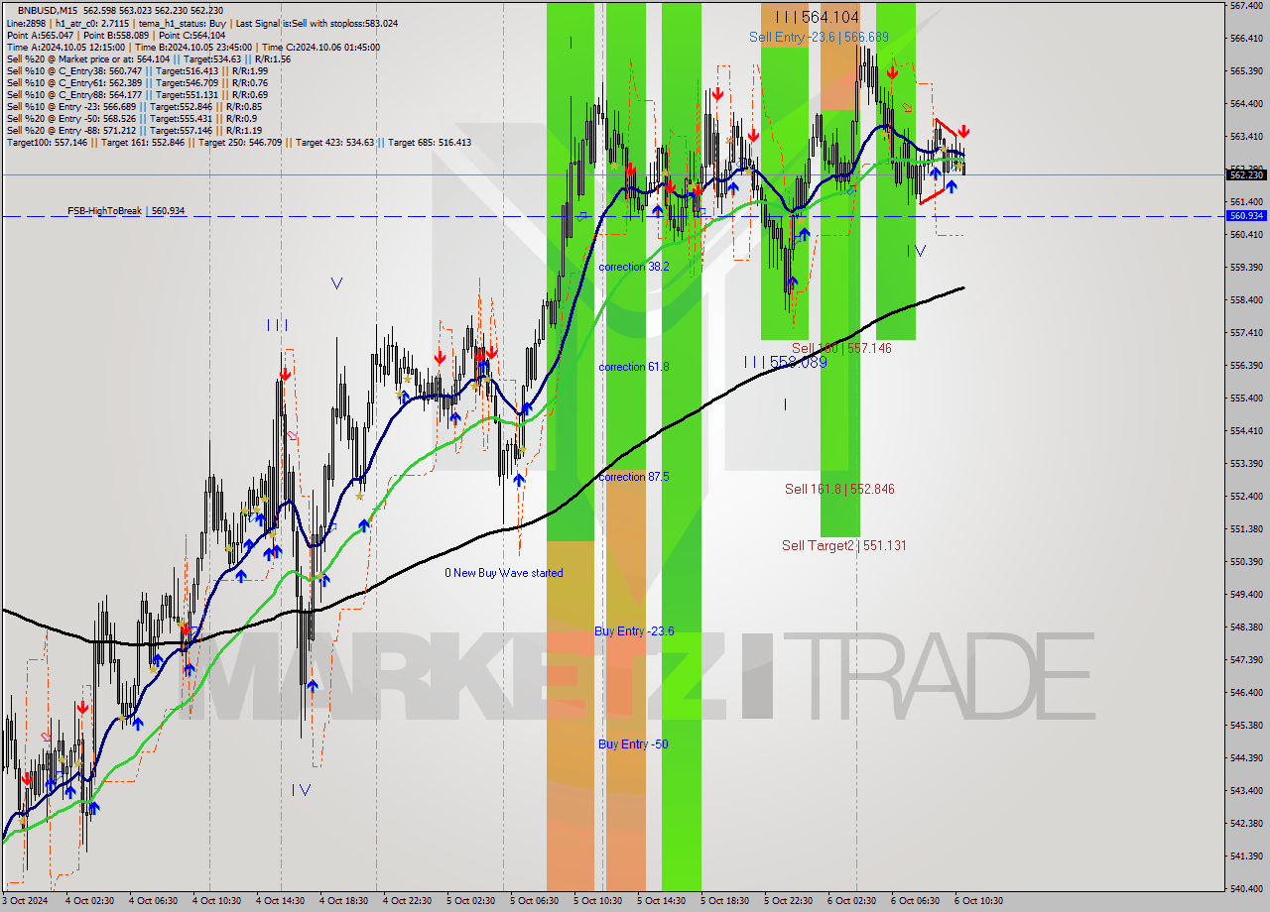Click the 'Sell 100 | 557.146' label

pos(841,348)
